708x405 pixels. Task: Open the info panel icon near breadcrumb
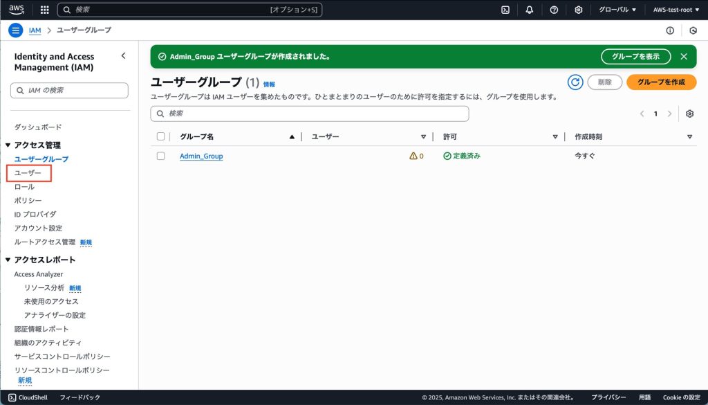(670, 30)
